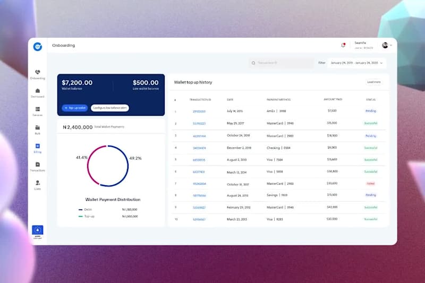
Task: Open transaction ID link dated December 2
Action: click(199, 148)
